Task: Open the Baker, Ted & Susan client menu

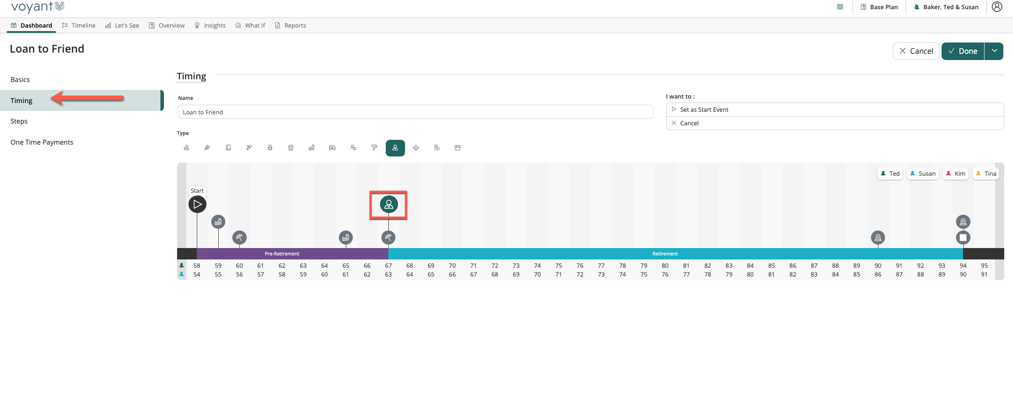Action: [x=946, y=7]
